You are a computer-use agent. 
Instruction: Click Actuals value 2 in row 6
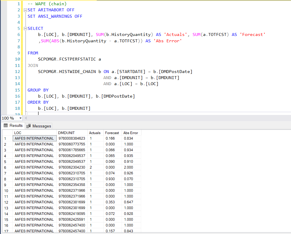(95, 167)
